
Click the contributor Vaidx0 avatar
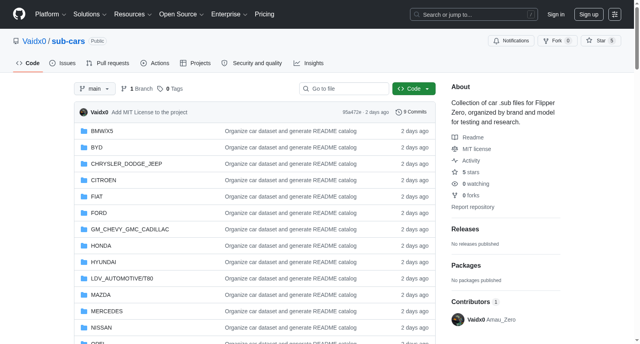coord(458,320)
